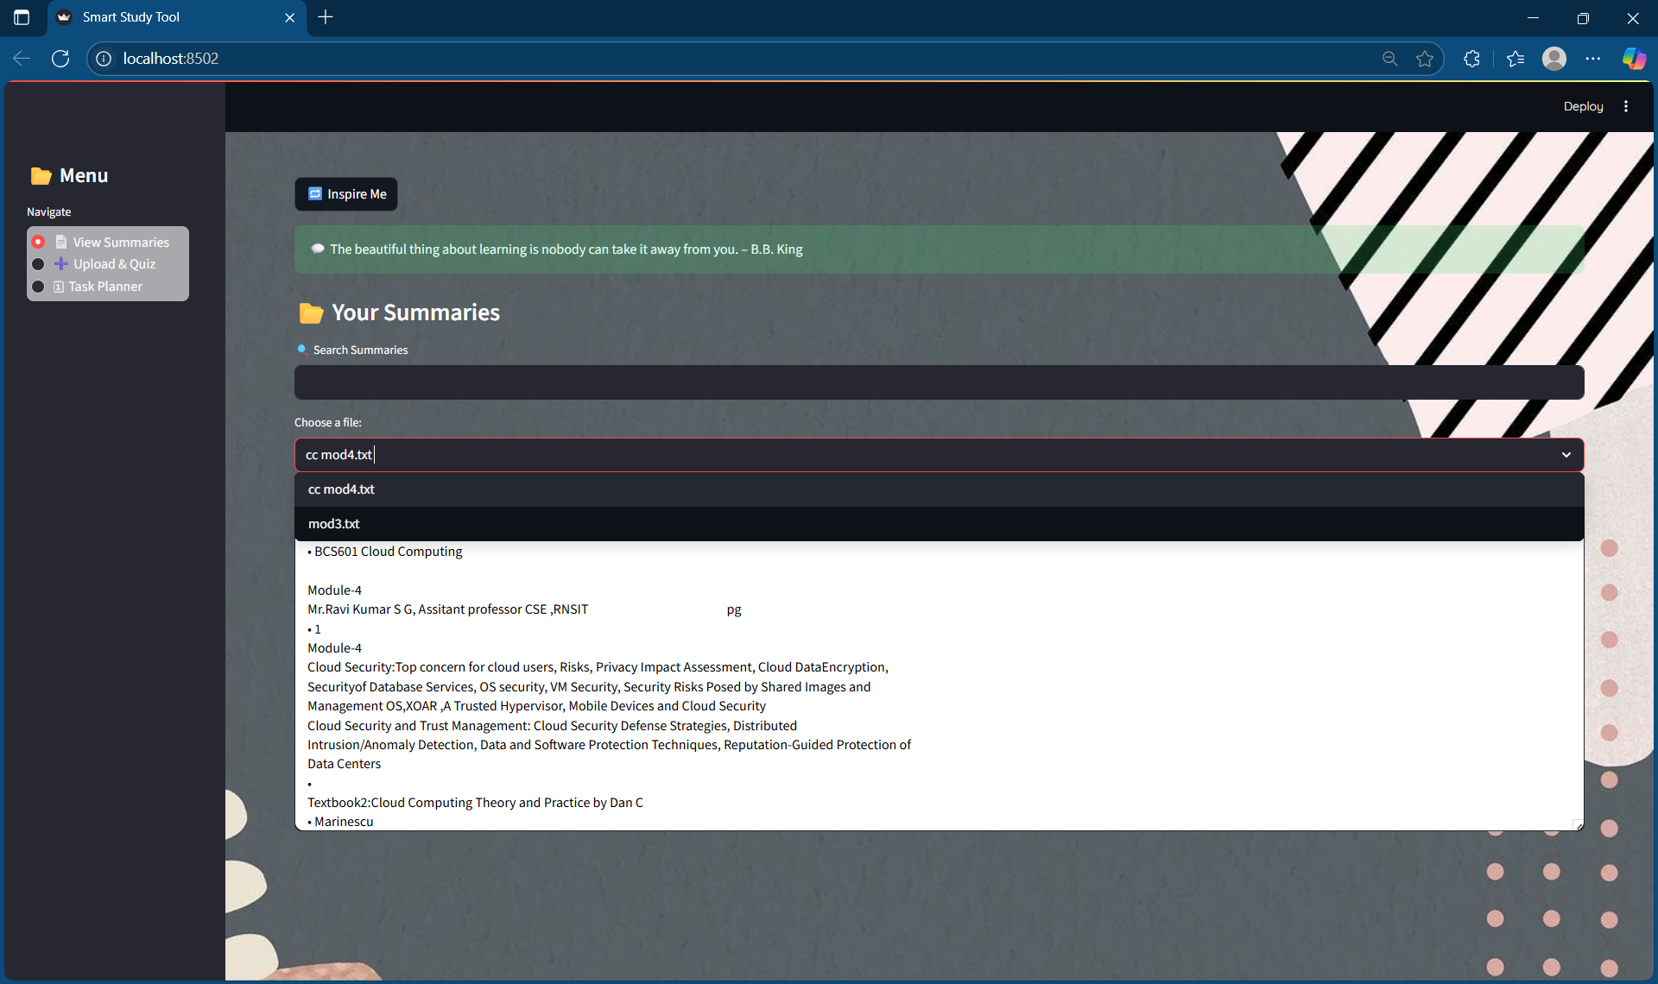1658x984 pixels.
Task: Click the Deploy button
Action: coord(1583,106)
